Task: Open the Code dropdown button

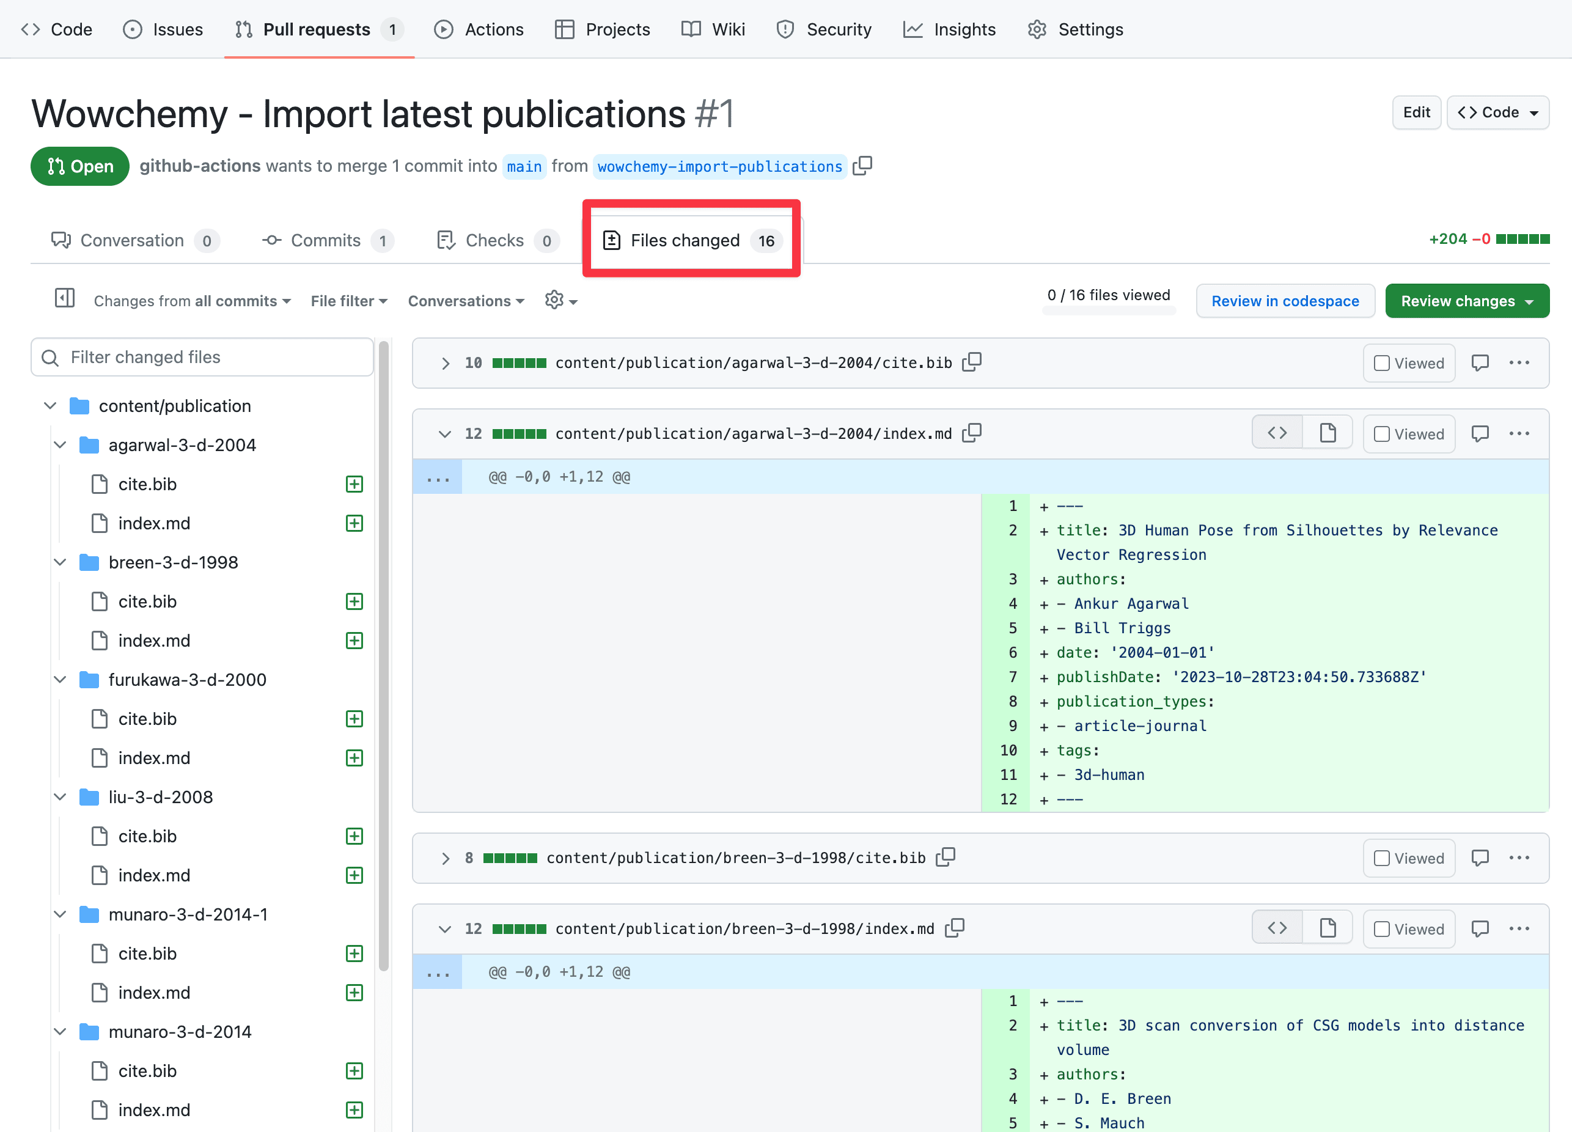Action: (1498, 112)
